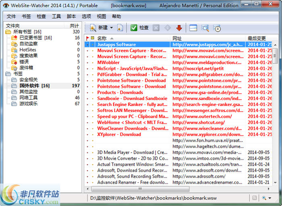The width and height of the screenshot is (282, 206).
Task: Select Advanced Renamer bookmark
Action: 133,182
